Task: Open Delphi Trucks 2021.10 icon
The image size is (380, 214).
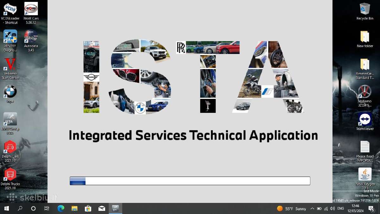Action: [10, 179]
